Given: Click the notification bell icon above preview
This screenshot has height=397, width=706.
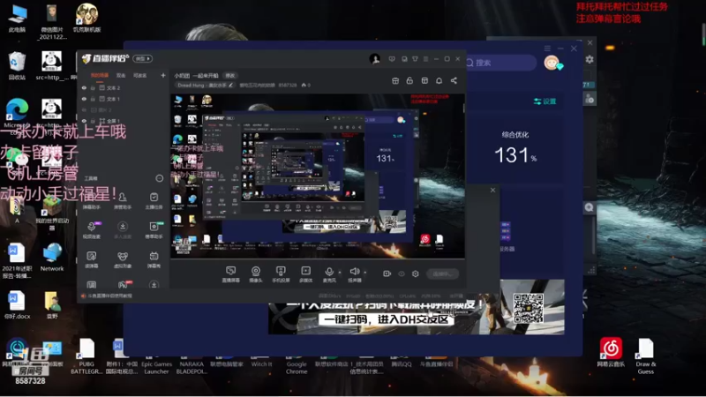Looking at the screenshot, I should point(439,80).
